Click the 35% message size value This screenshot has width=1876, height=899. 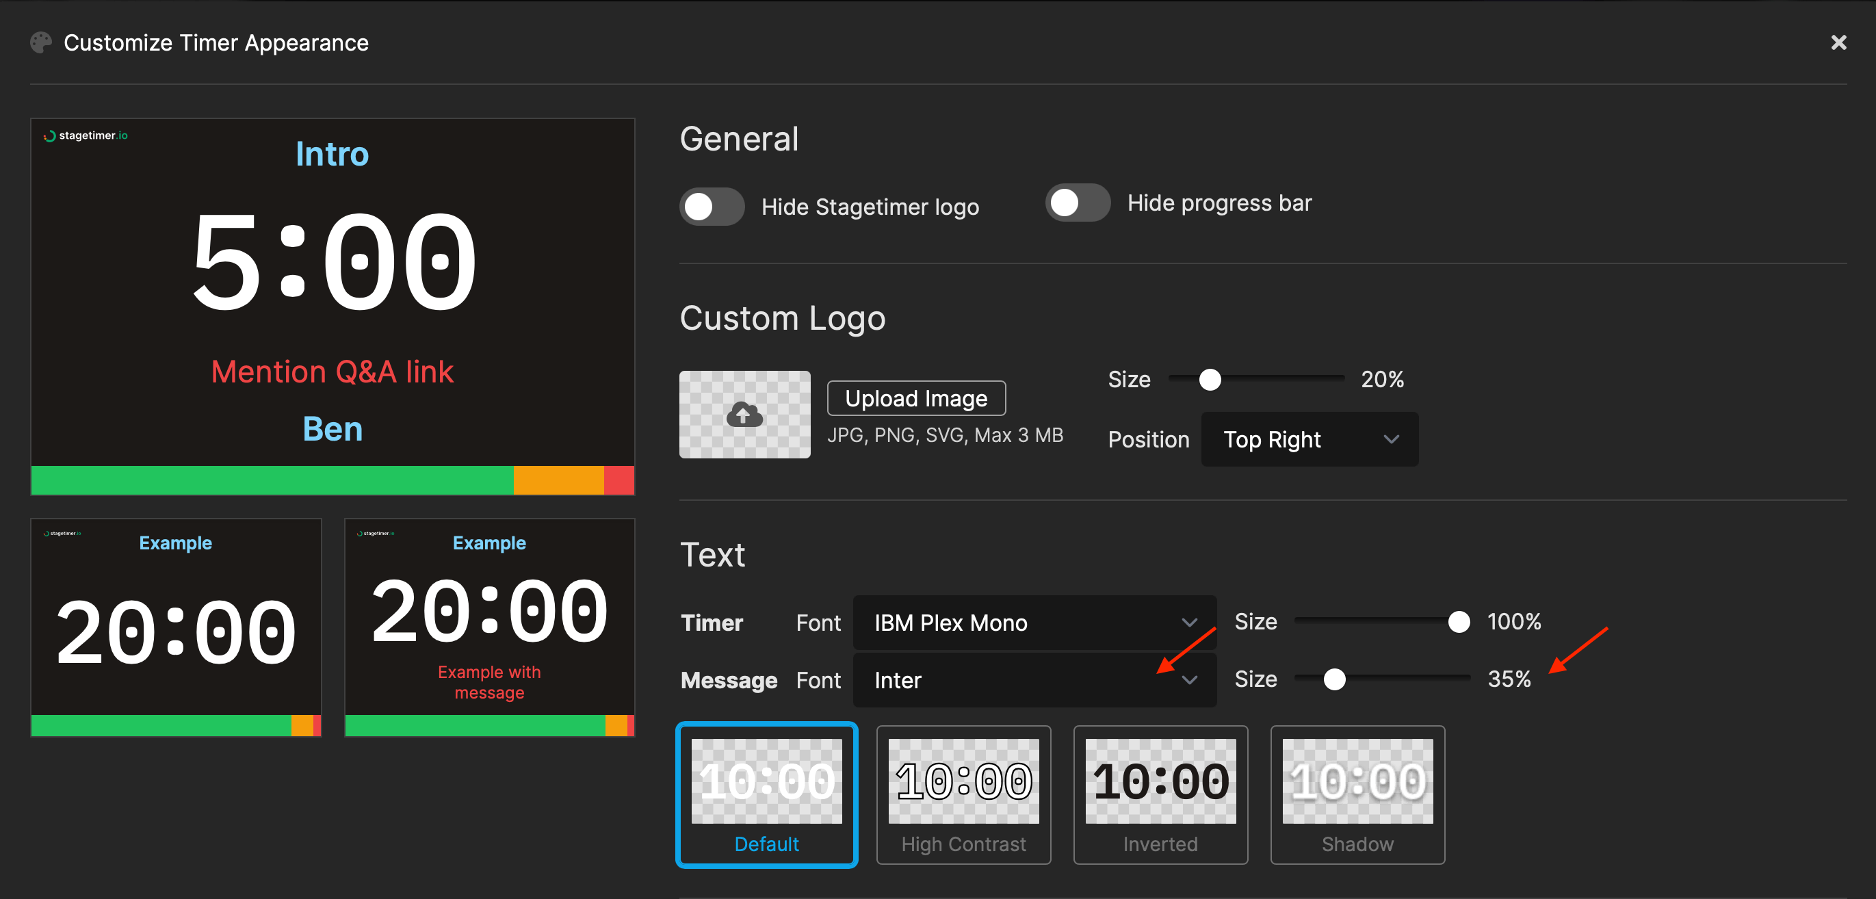[x=1509, y=679]
